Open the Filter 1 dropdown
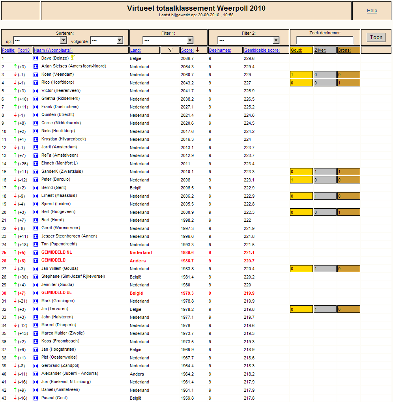The width and height of the screenshot is (393, 402). pos(168,40)
